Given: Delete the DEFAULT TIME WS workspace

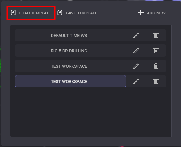Looking at the screenshot, I should (156, 35).
